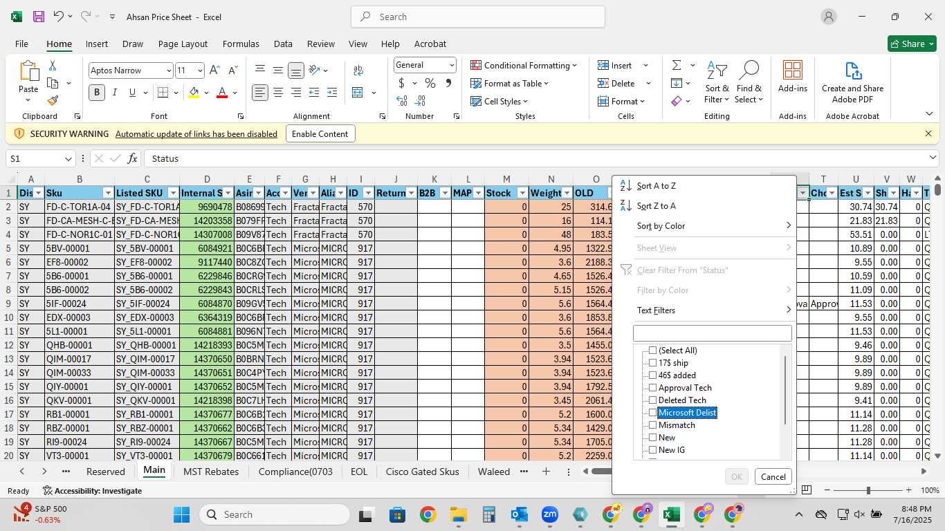Apply Comma Style format
945x531 pixels.
[x=448, y=84]
